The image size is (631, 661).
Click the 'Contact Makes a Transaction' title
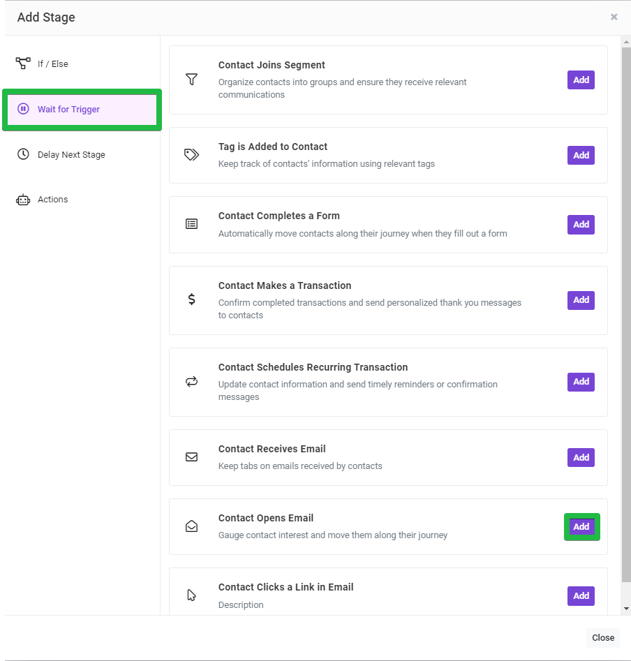pos(285,285)
